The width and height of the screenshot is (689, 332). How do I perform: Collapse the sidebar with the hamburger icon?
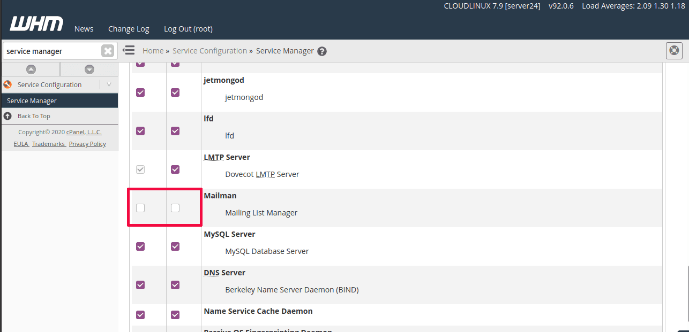pyautogui.click(x=129, y=50)
